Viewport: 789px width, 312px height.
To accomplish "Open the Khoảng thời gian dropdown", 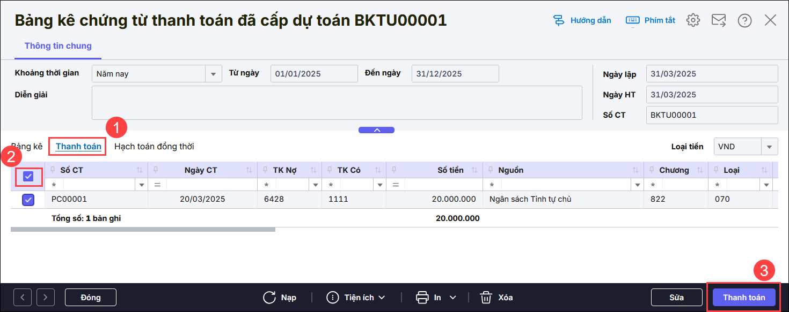I will coord(214,74).
